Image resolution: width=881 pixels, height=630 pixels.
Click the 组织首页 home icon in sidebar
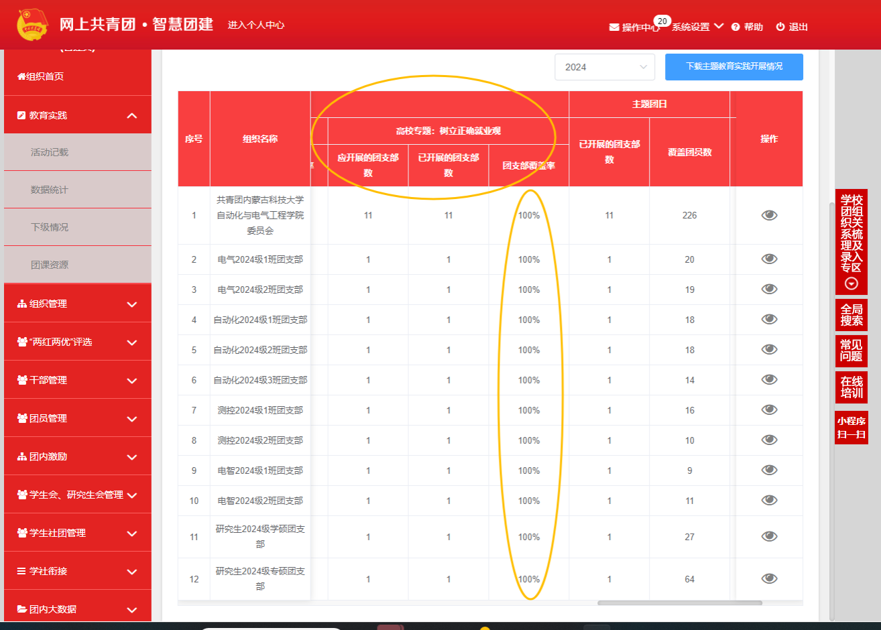(x=21, y=76)
